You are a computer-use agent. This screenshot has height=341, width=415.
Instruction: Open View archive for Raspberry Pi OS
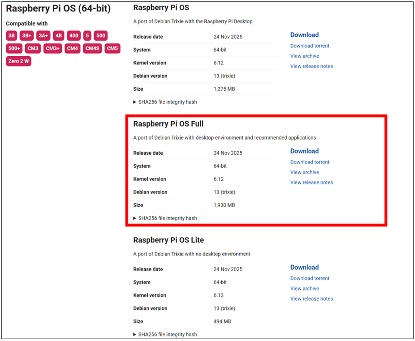point(305,56)
